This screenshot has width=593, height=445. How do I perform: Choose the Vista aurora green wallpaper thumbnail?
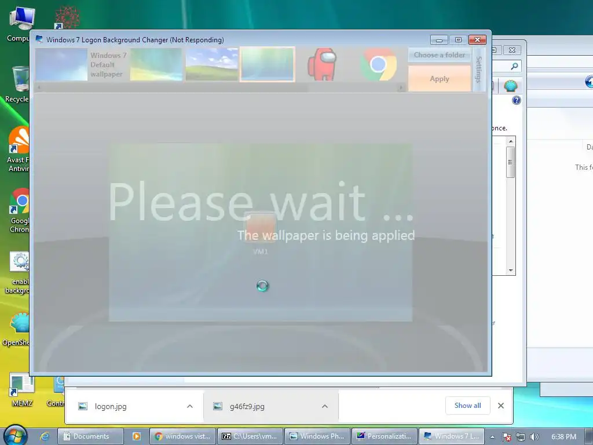[x=156, y=64]
